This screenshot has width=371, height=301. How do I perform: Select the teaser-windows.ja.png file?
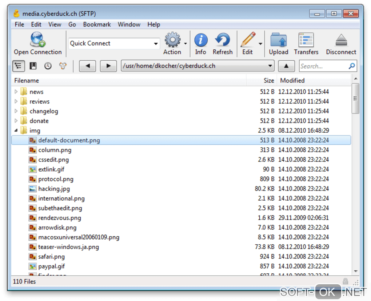point(69,247)
